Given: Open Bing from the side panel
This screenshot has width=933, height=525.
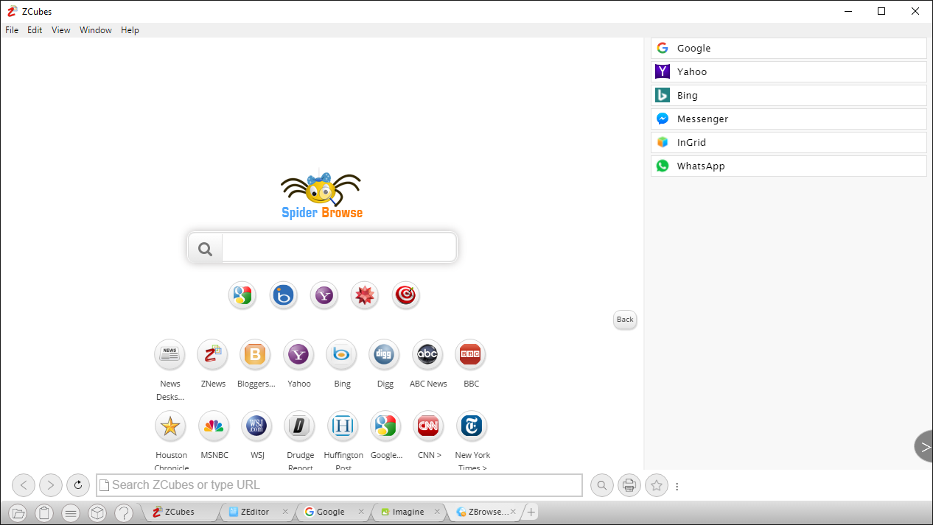Looking at the screenshot, I should point(789,95).
